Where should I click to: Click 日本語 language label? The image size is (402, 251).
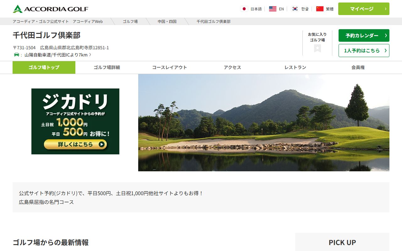256,9
